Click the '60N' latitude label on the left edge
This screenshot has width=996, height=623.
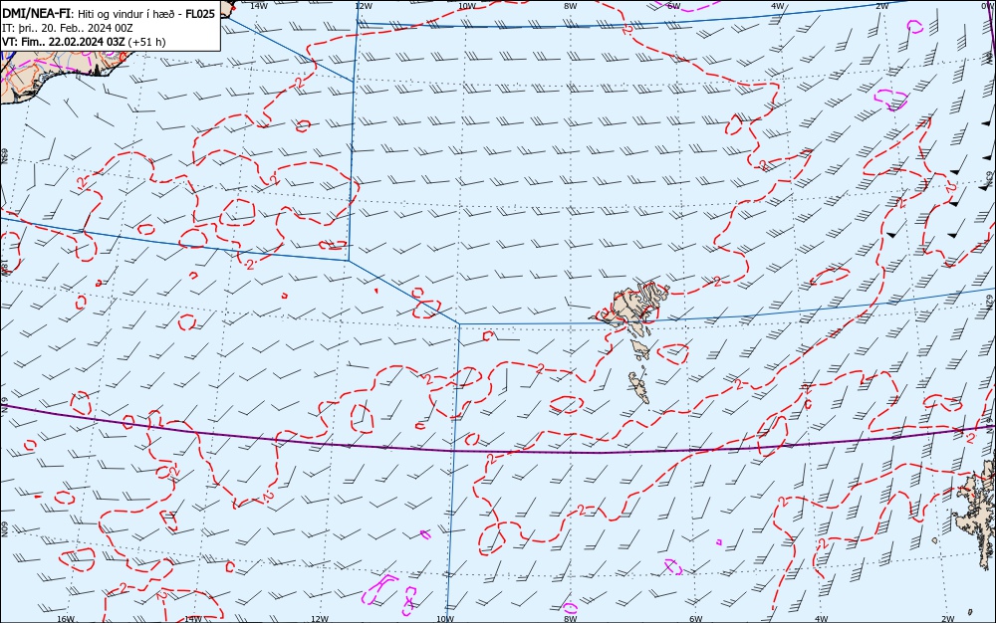pos(4,529)
